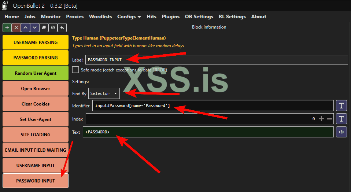Increment the Index value with plus
The height and width of the screenshot is (192, 351).
click(321, 119)
